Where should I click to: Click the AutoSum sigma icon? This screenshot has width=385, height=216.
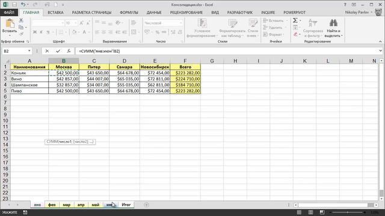295,20
